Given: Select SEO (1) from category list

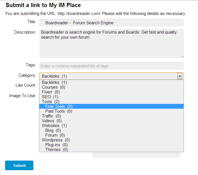Looking at the screenshot, I should pyautogui.click(x=111, y=97).
